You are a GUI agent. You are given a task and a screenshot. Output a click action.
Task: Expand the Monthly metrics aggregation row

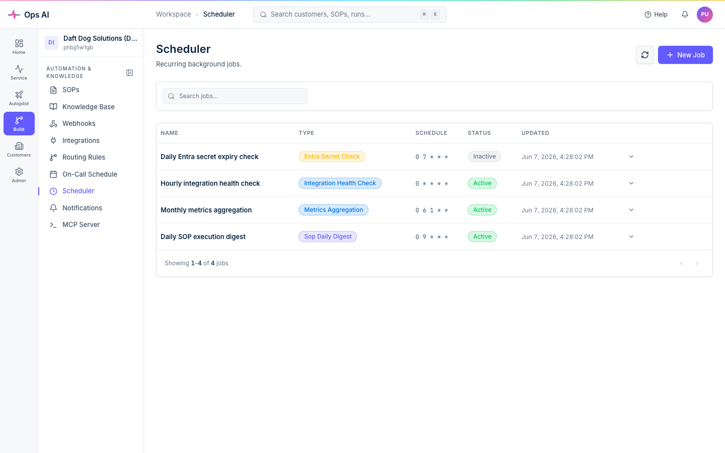click(x=631, y=210)
